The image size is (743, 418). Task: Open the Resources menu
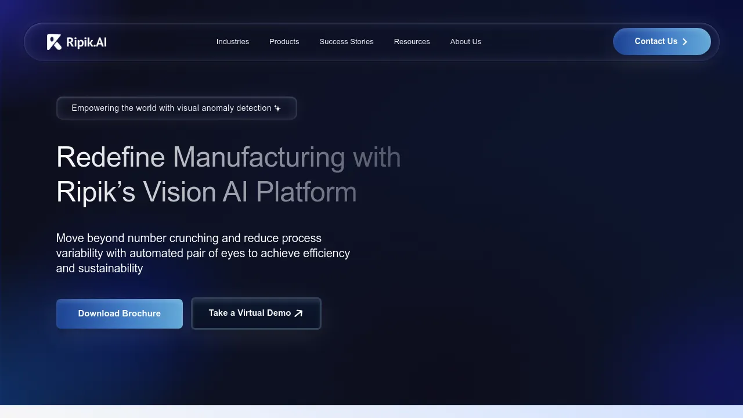[412, 42]
